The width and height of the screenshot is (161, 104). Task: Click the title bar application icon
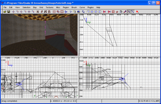pos(2,3)
